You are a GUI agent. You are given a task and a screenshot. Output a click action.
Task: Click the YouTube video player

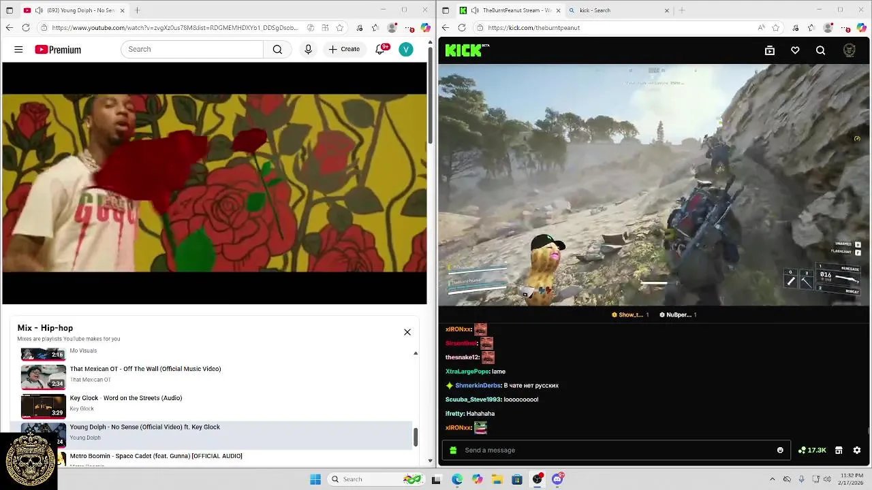(x=215, y=183)
